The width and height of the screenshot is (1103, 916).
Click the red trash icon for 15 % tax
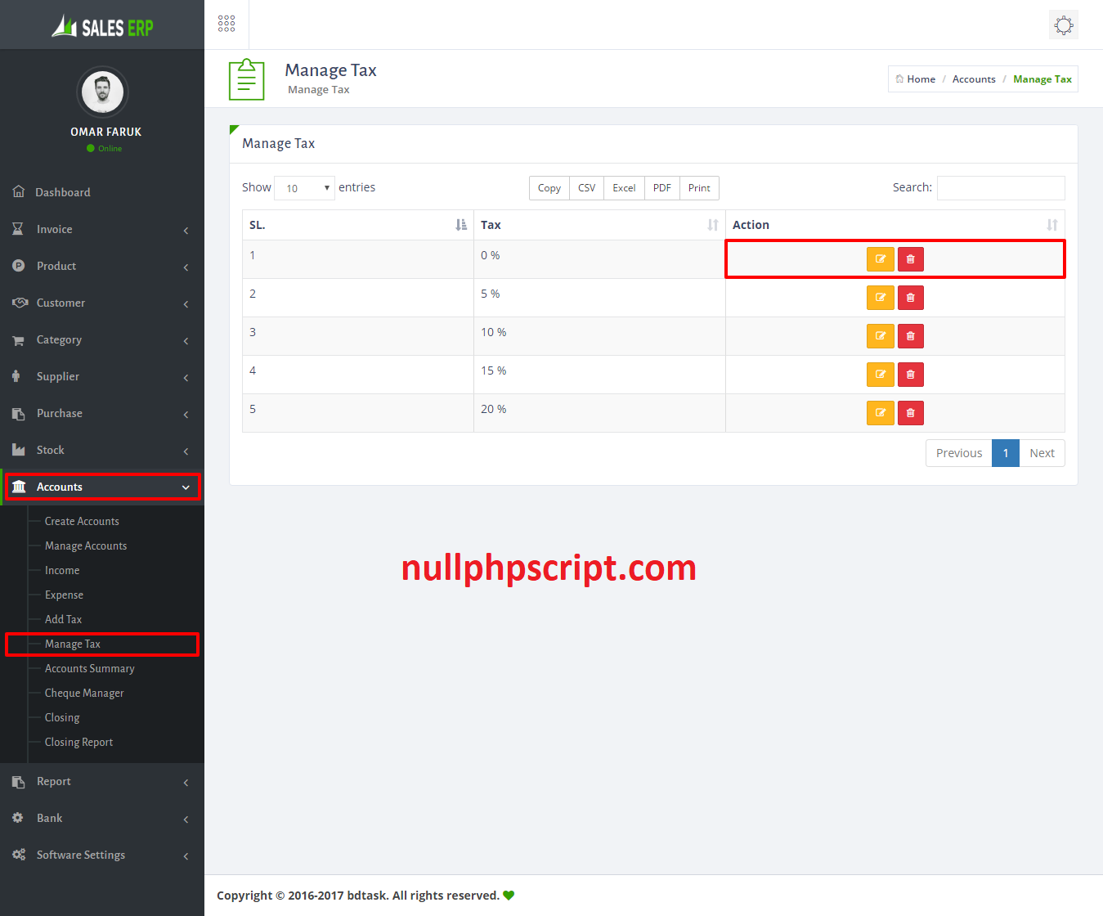(911, 375)
